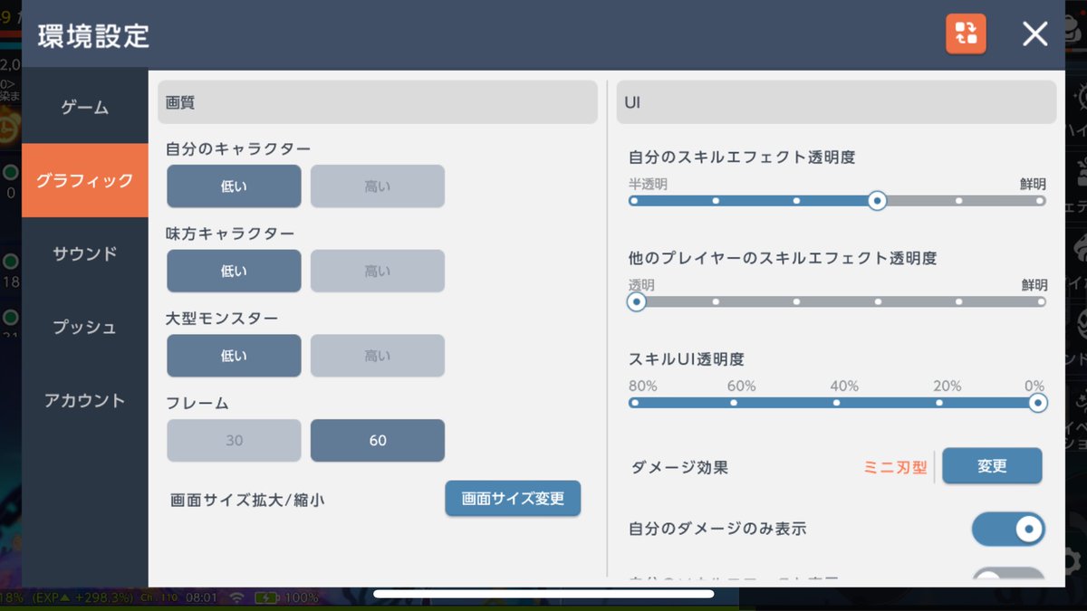The image size is (1087, 611).
Task: Toggle the switch at the bottom of UI panel
Action: click(x=1008, y=579)
